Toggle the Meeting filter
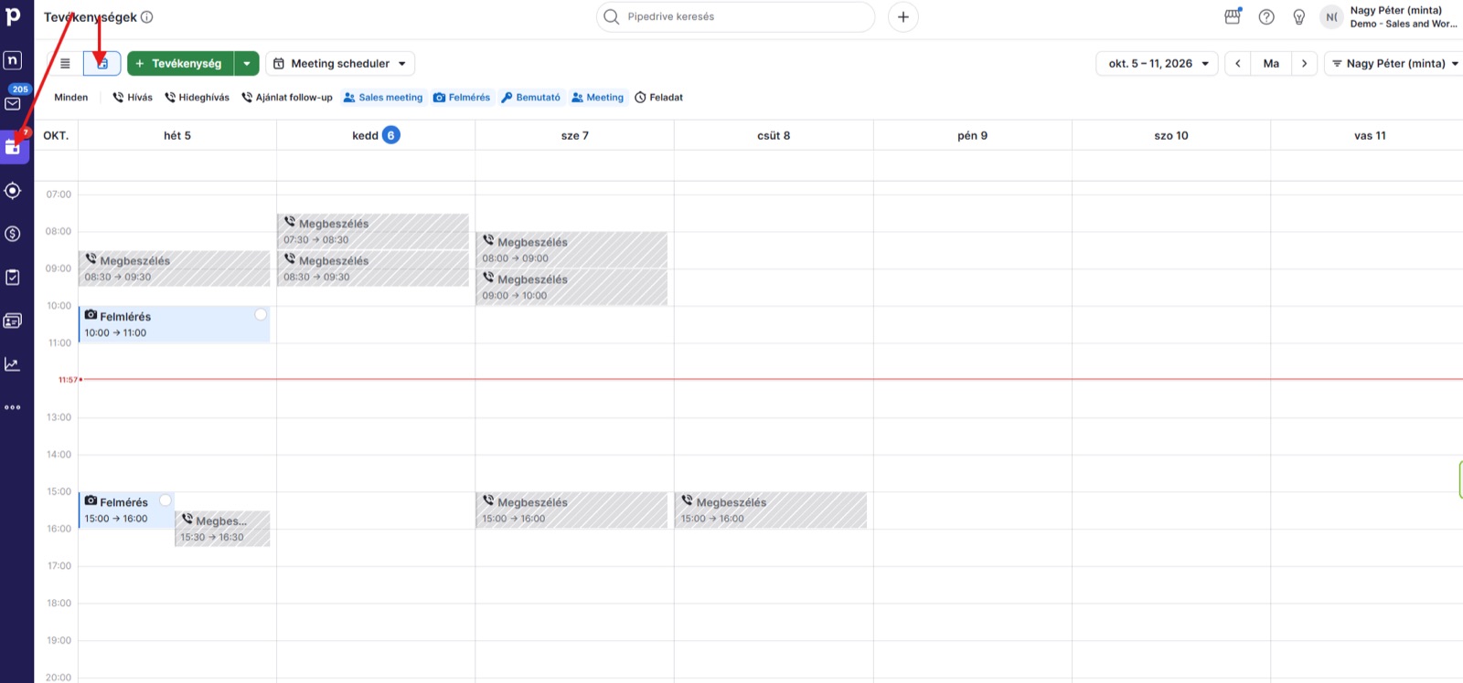 tap(597, 97)
